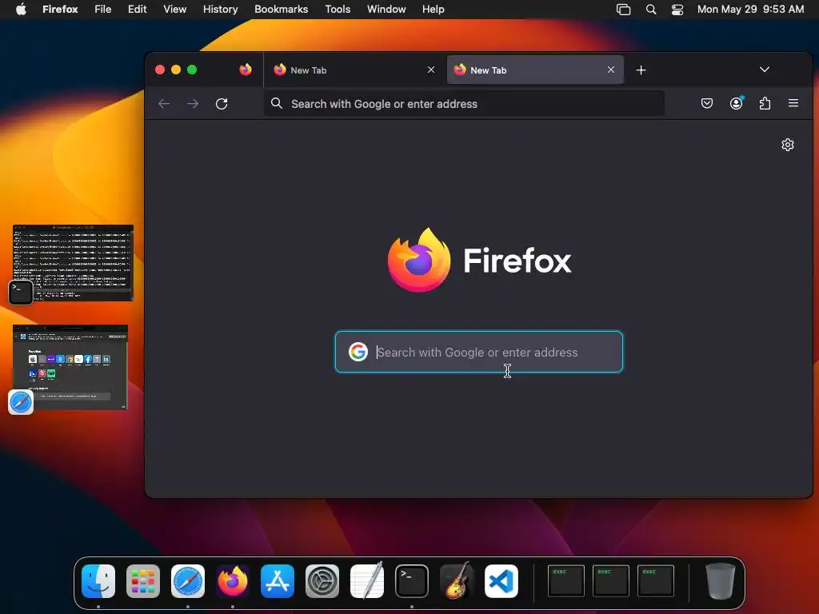Open System Settings from the Dock
This screenshot has width=819, height=614.
[322, 581]
